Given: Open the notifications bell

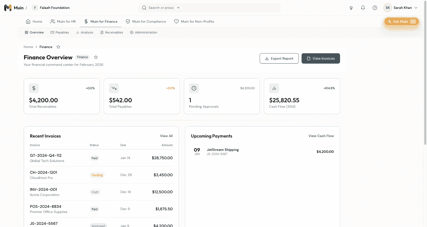Looking at the screenshot, I should 363,8.
